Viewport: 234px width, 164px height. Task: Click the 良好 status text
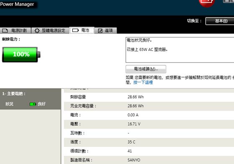(42, 104)
